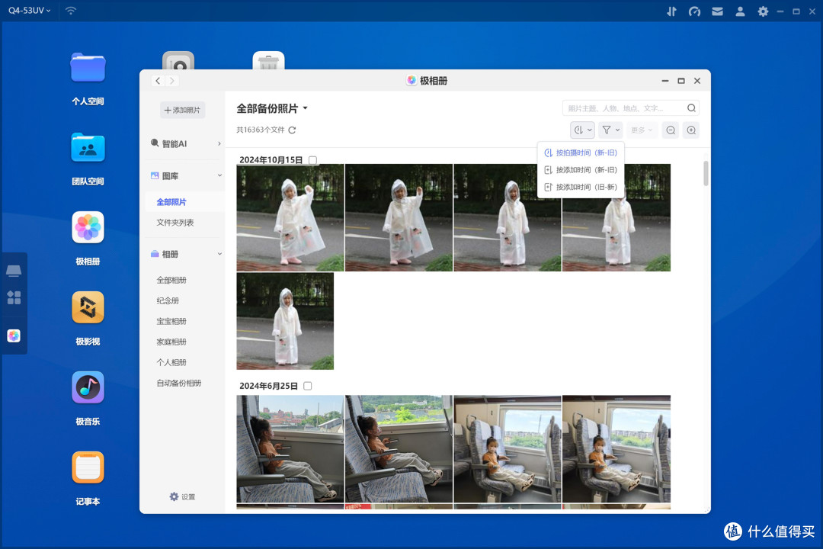Open the speed gauge icon in top bar
Viewport: 823px width, 549px height.
click(694, 11)
